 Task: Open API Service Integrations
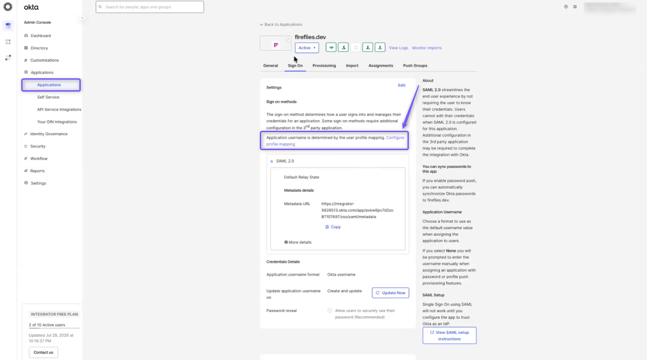[59, 110]
